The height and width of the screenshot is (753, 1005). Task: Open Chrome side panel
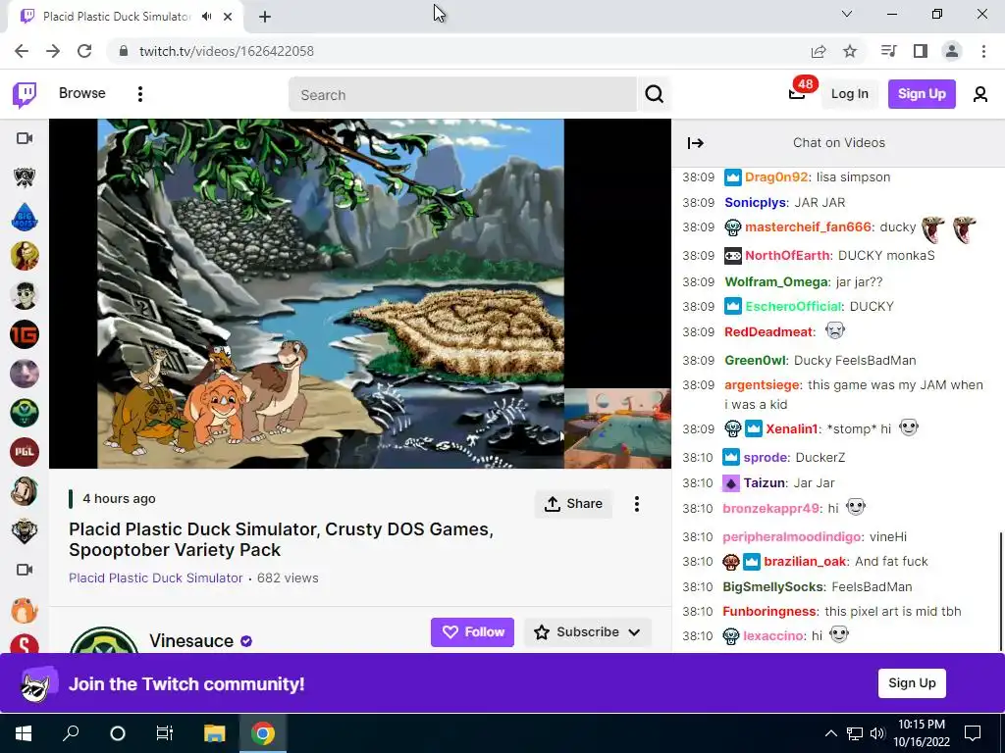coord(921,51)
